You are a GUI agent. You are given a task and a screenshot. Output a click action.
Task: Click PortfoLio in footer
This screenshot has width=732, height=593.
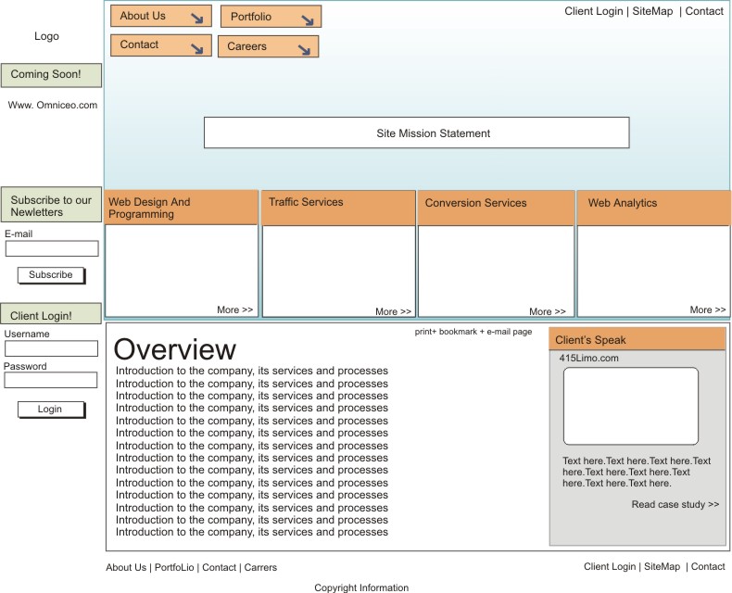click(174, 567)
